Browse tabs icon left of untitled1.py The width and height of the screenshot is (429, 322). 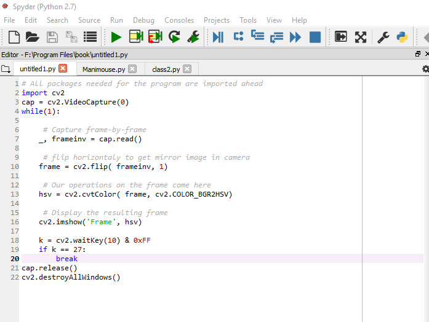[6, 69]
